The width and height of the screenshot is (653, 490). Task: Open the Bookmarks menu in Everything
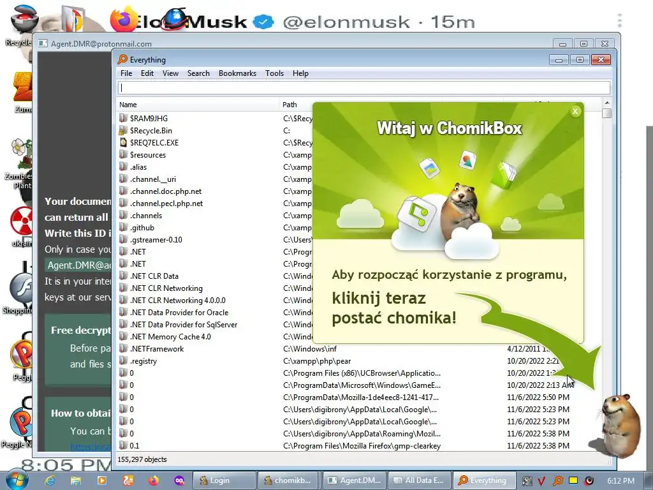point(237,73)
